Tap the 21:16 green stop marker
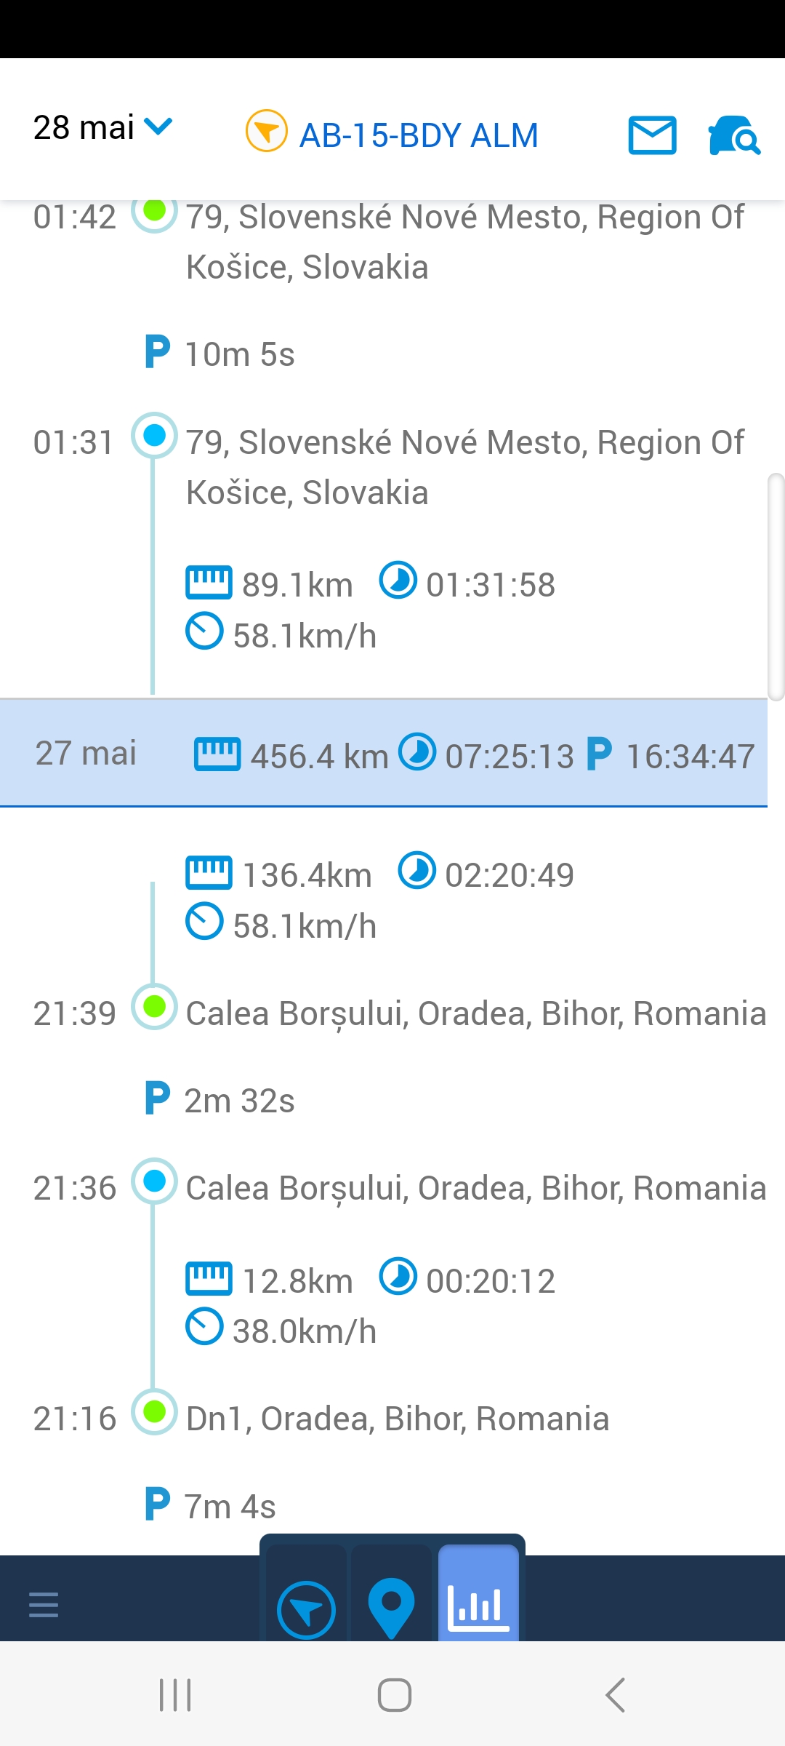Image resolution: width=785 pixels, height=1746 pixels. click(x=154, y=1412)
